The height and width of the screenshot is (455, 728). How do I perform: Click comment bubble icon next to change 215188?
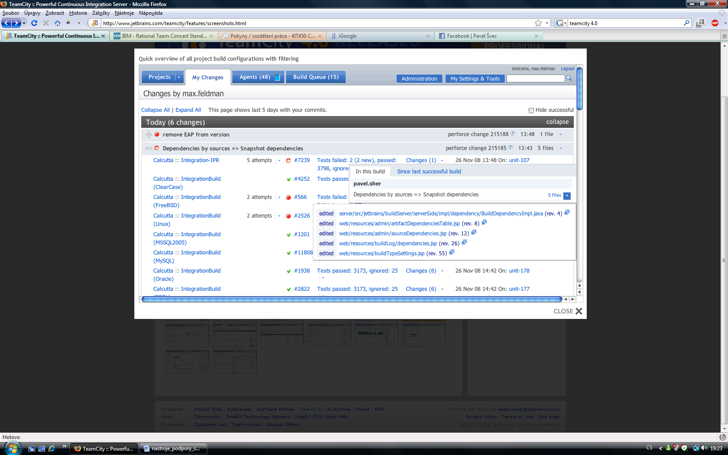513,134
